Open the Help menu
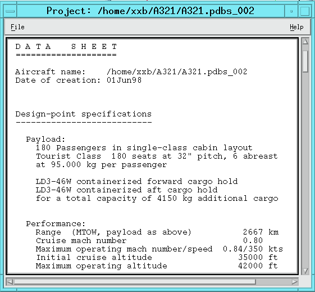 coord(296,27)
